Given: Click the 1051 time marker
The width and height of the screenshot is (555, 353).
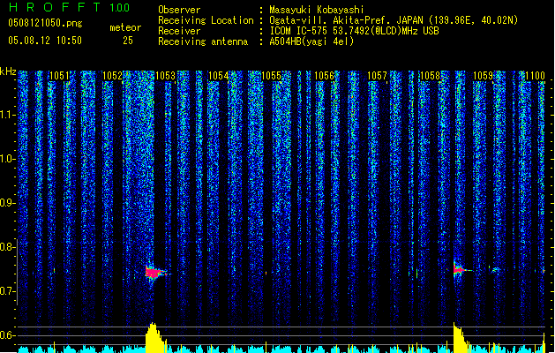Looking at the screenshot, I should (59, 76).
